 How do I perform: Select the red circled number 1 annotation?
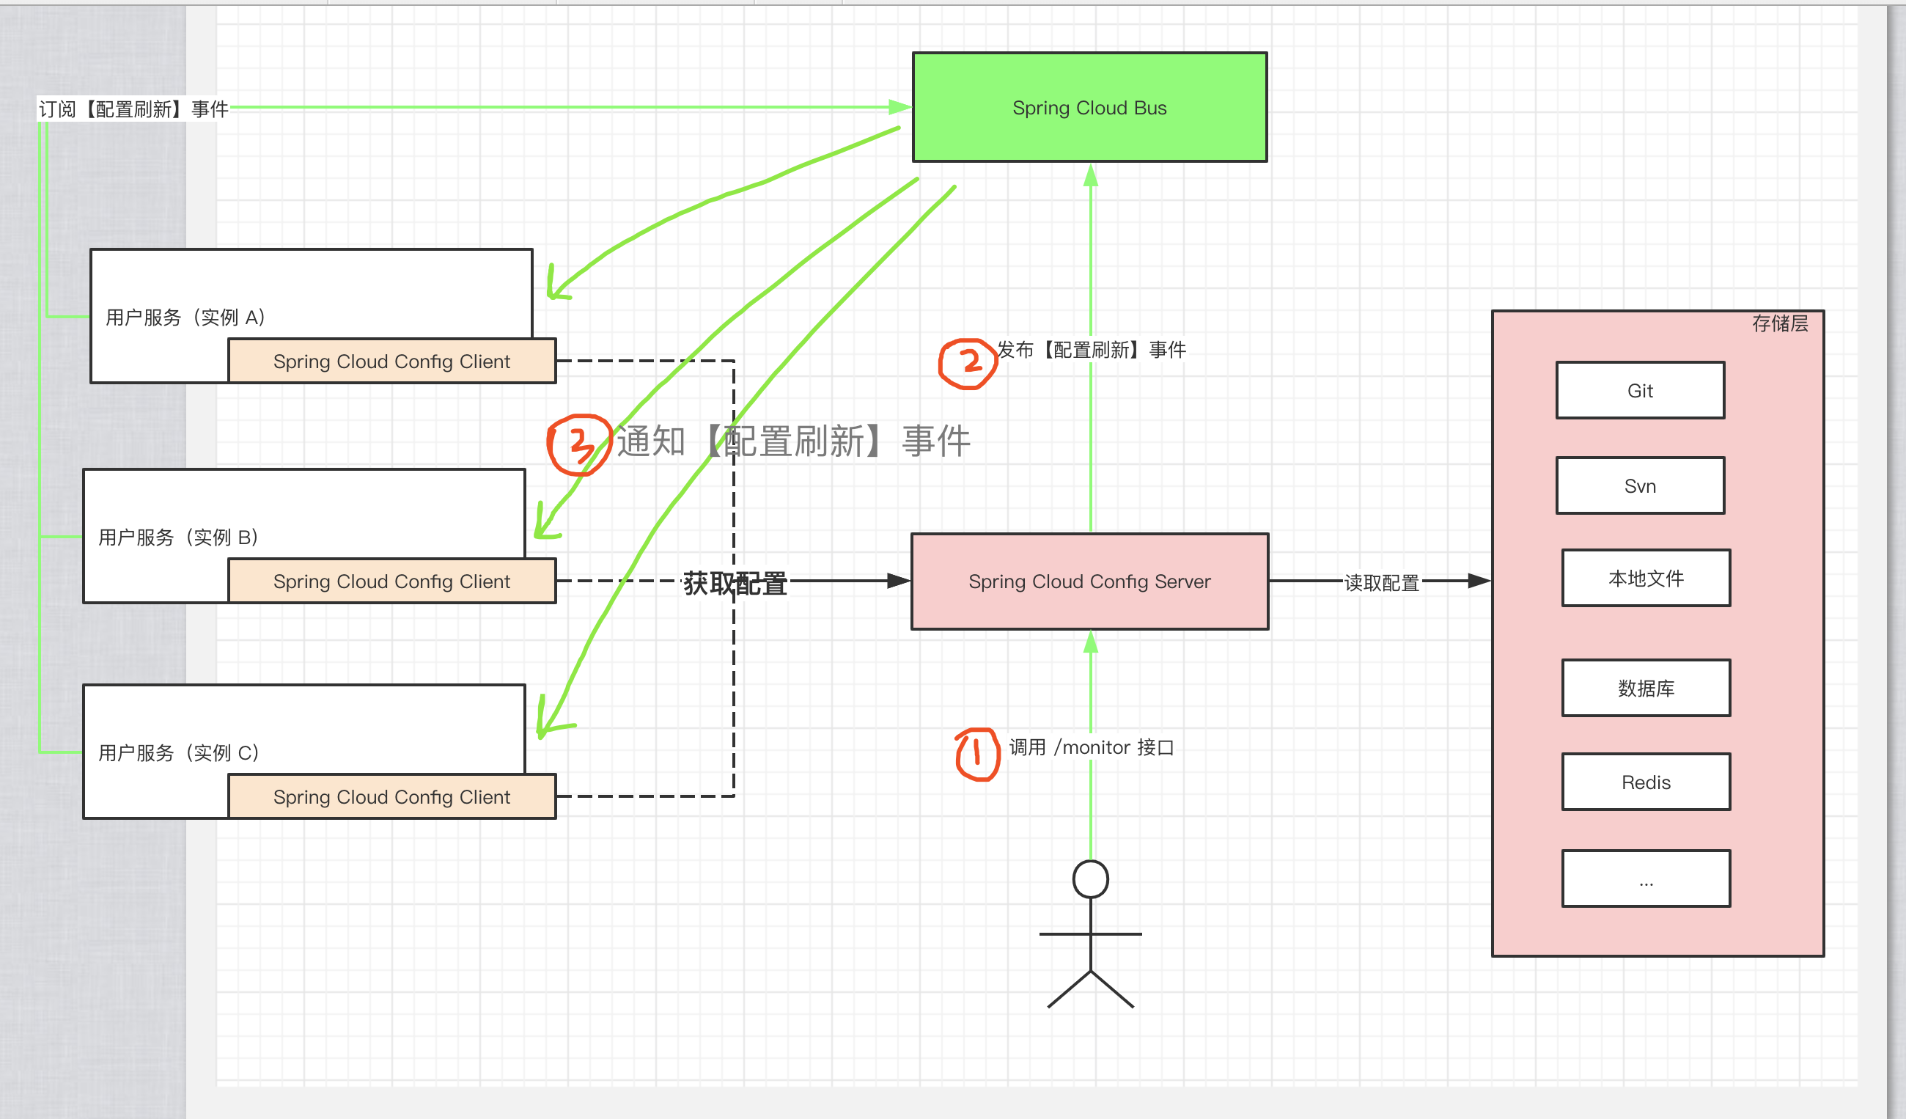coord(976,755)
